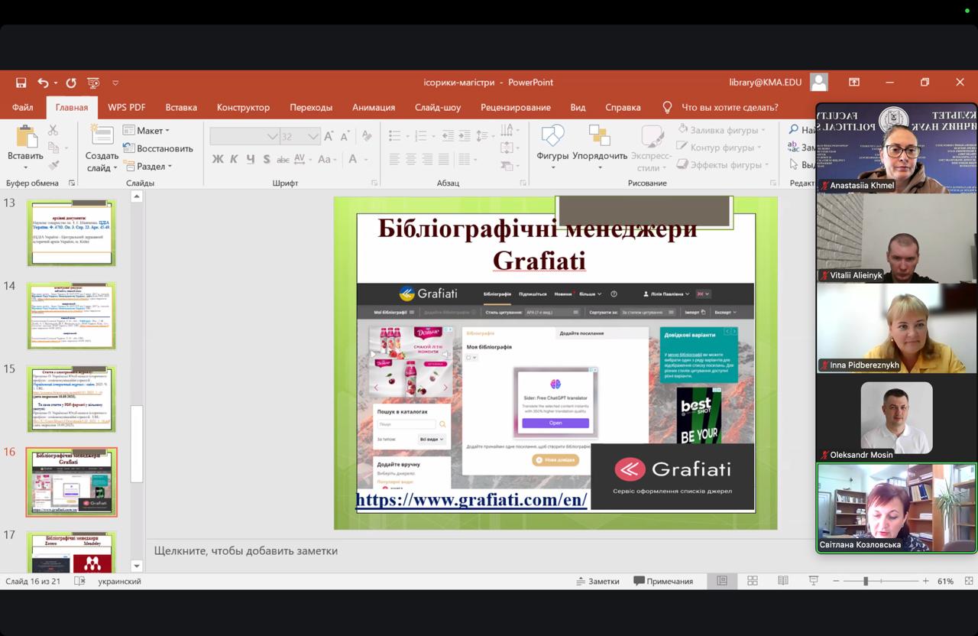This screenshot has width=978, height=636.
Task: Click the Восстановить reset button
Action: click(158, 148)
